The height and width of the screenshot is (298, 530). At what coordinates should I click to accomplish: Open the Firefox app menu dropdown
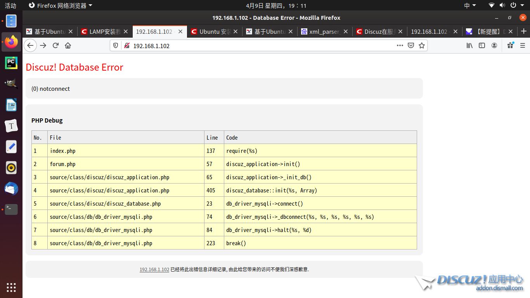tap(61, 5)
